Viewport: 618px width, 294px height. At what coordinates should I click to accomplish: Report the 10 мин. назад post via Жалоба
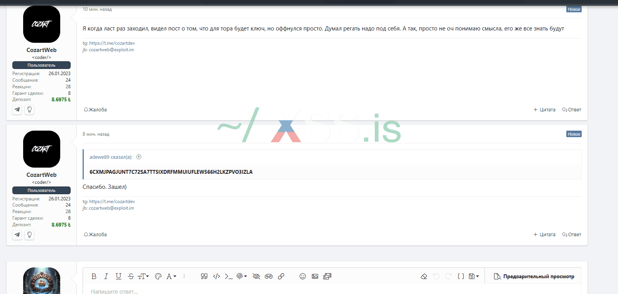[x=95, y=110]
